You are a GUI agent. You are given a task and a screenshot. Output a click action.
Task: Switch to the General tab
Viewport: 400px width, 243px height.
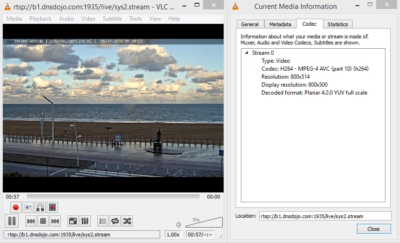coord(250,24)
